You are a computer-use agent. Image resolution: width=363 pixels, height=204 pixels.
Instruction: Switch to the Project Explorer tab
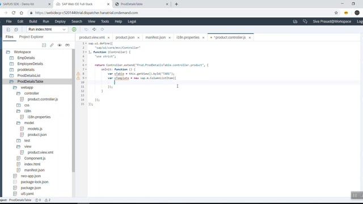31,37
